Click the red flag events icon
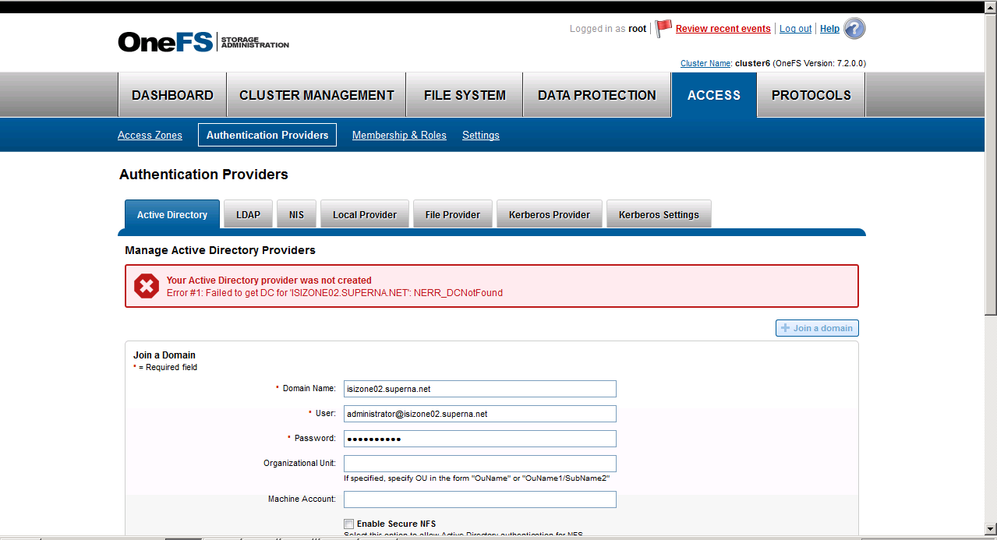 click(663, 29)
